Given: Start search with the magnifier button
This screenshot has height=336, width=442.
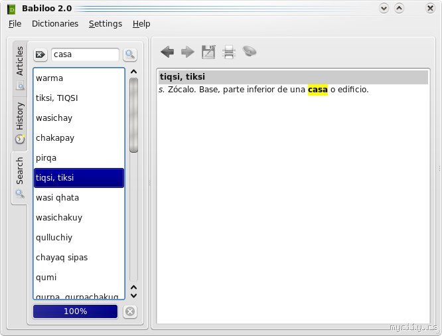Looking at the screenshot, I should [130, 54].
